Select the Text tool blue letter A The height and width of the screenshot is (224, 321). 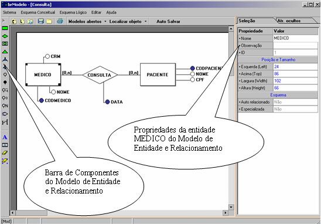[x=5, y=137]
